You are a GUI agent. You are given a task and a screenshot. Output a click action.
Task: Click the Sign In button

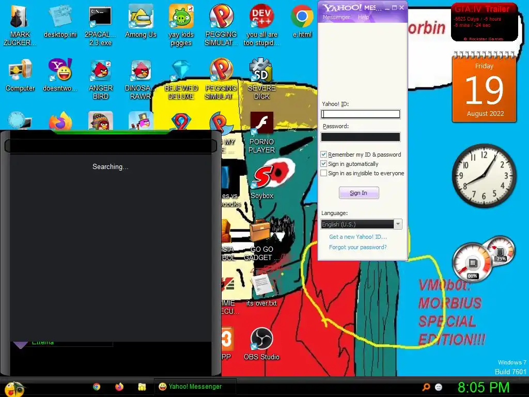point(359,193)
